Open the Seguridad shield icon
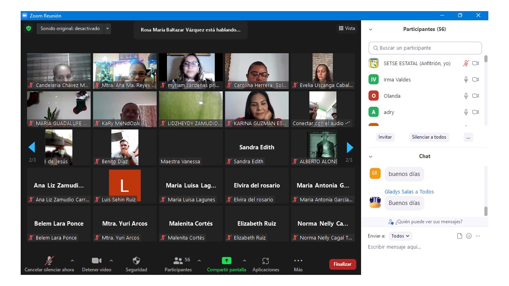Viewport: 509px width, 286px height. pos(136,261)
